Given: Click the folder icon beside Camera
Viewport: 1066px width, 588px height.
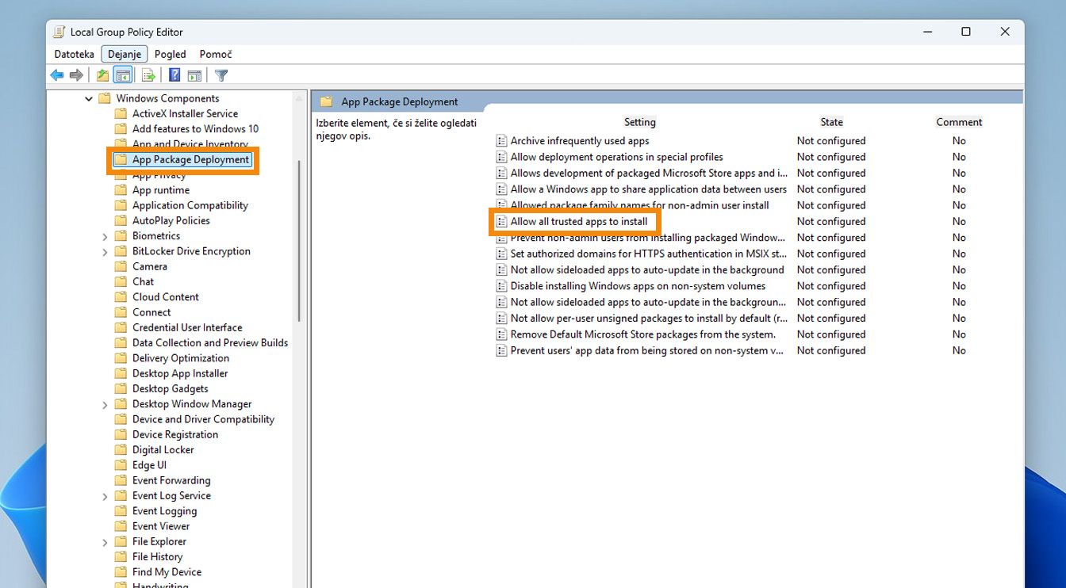Looking at the screenshot, I should click(x=121, y=266).
